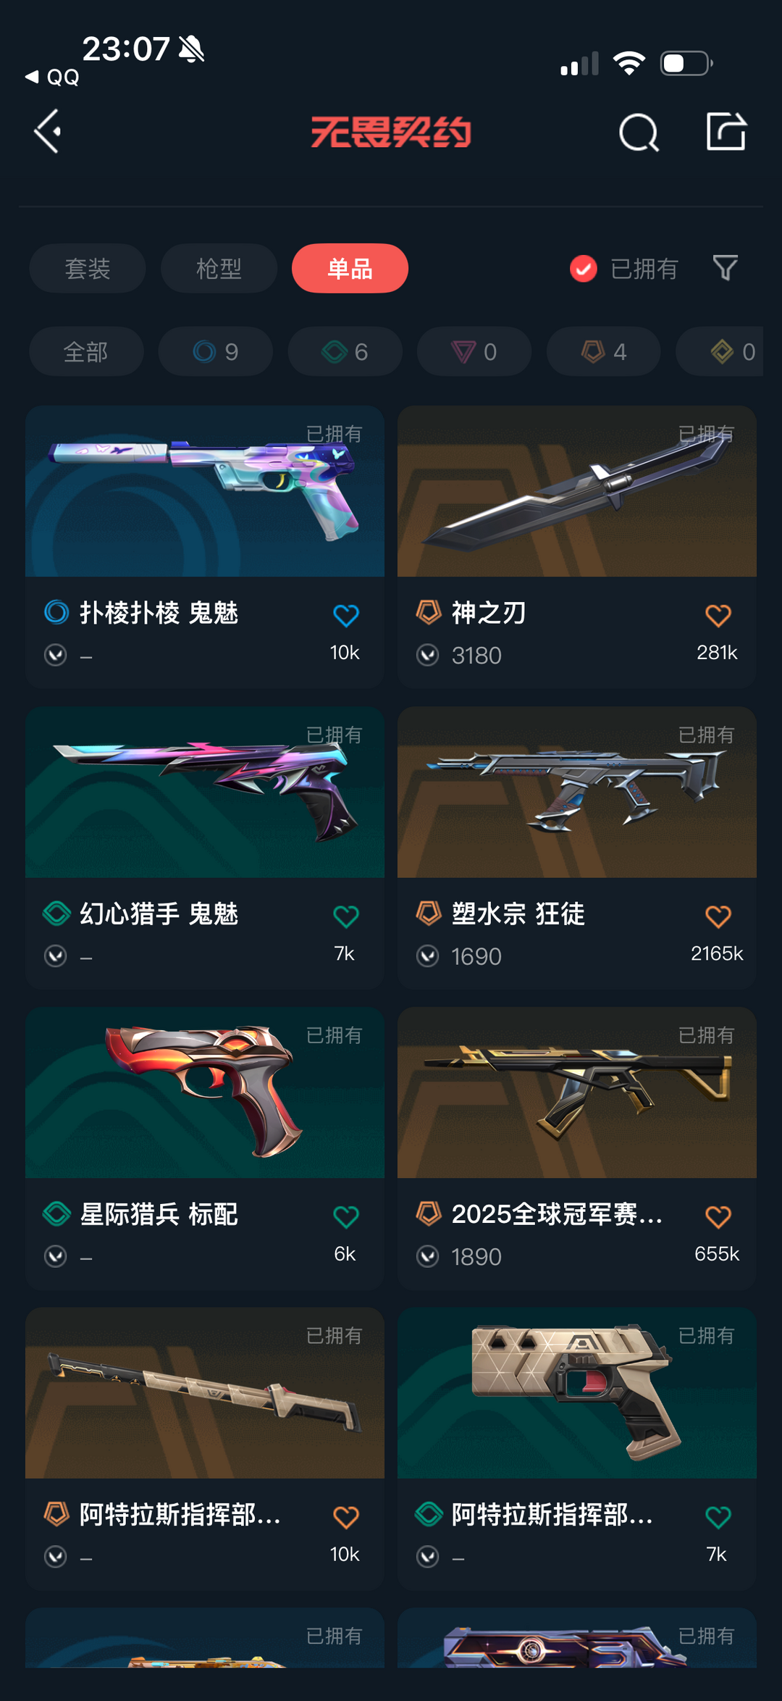Switch to 套装 tab
Viewport: 782px width, 1701px height.
pyautogui.click(x=88, y=269)
